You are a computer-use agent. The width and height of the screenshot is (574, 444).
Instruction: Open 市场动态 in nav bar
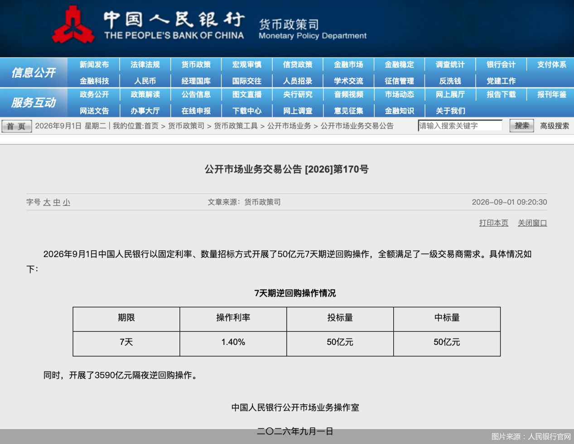click(399, 95)
